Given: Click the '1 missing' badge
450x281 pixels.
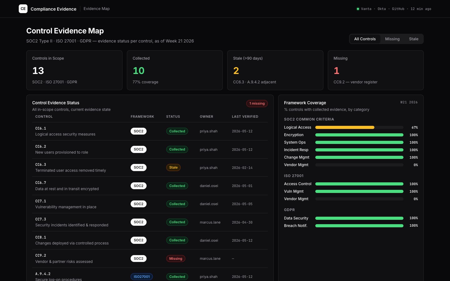Looking at the screenshot, I should 257,103.
